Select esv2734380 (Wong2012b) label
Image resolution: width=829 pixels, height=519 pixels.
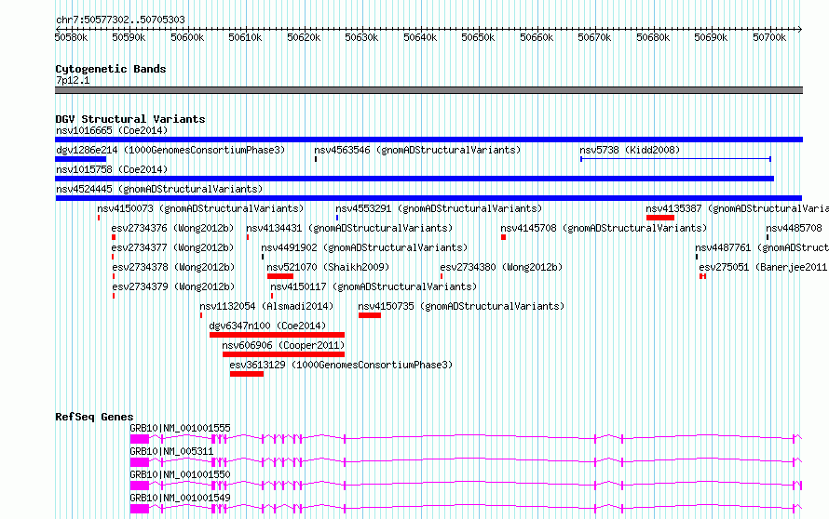tap(501, 267)
